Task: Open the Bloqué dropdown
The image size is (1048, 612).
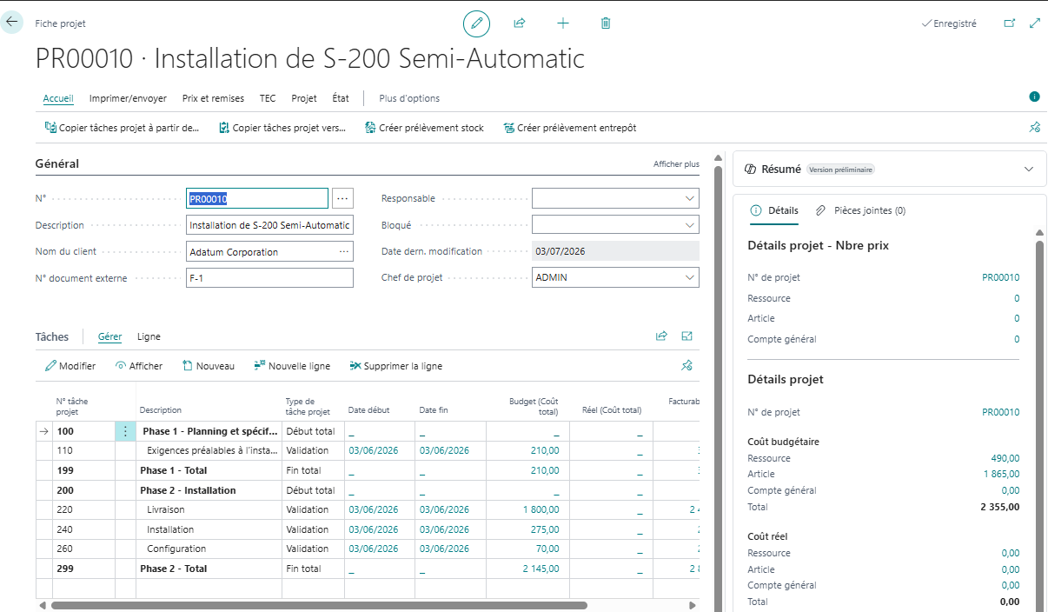Action: pyautogui.click(x=690, y=225)
